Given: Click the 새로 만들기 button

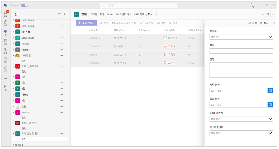Looking at the screenshot, I should [86, 23].
